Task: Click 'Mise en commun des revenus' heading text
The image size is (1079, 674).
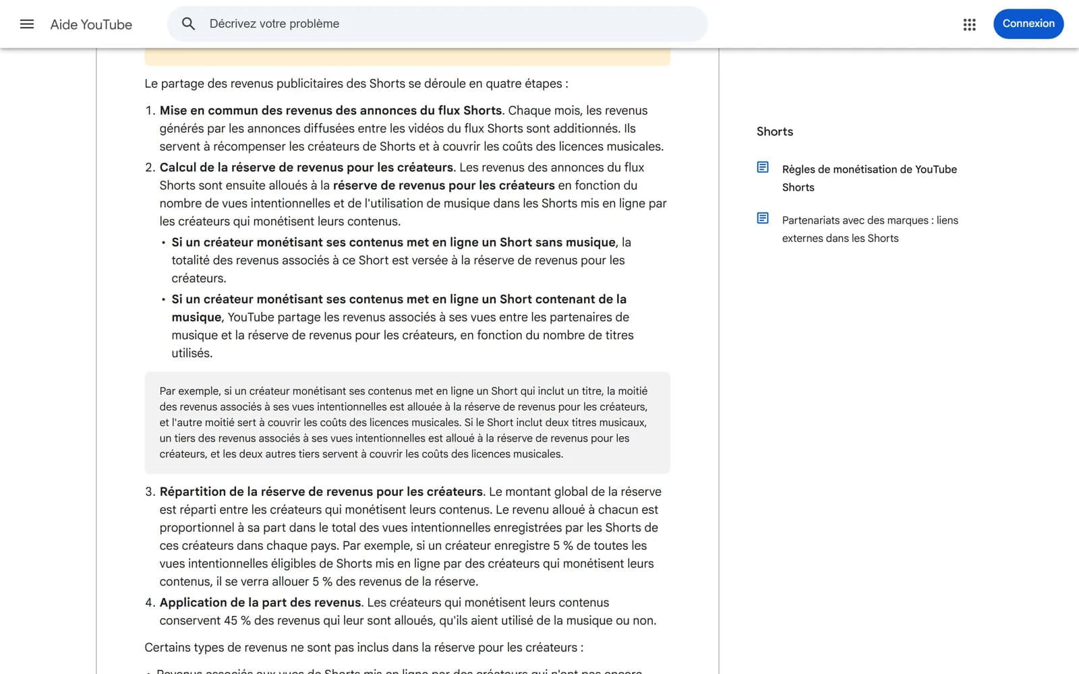Action: point(330,111)
